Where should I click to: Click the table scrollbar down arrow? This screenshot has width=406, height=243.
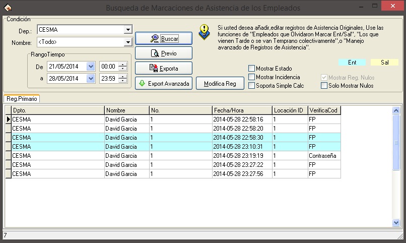pos(396,222)
